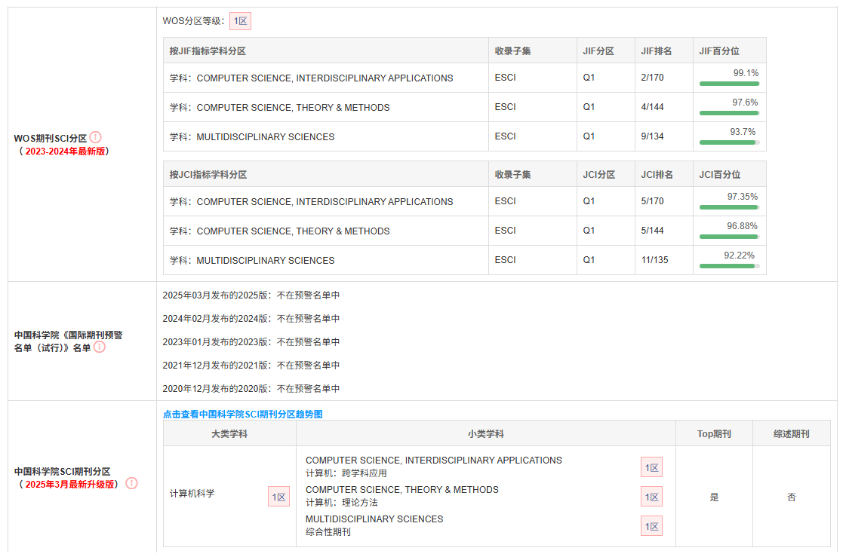Click 1区 badge for 综合性期刊

[651, 526]
